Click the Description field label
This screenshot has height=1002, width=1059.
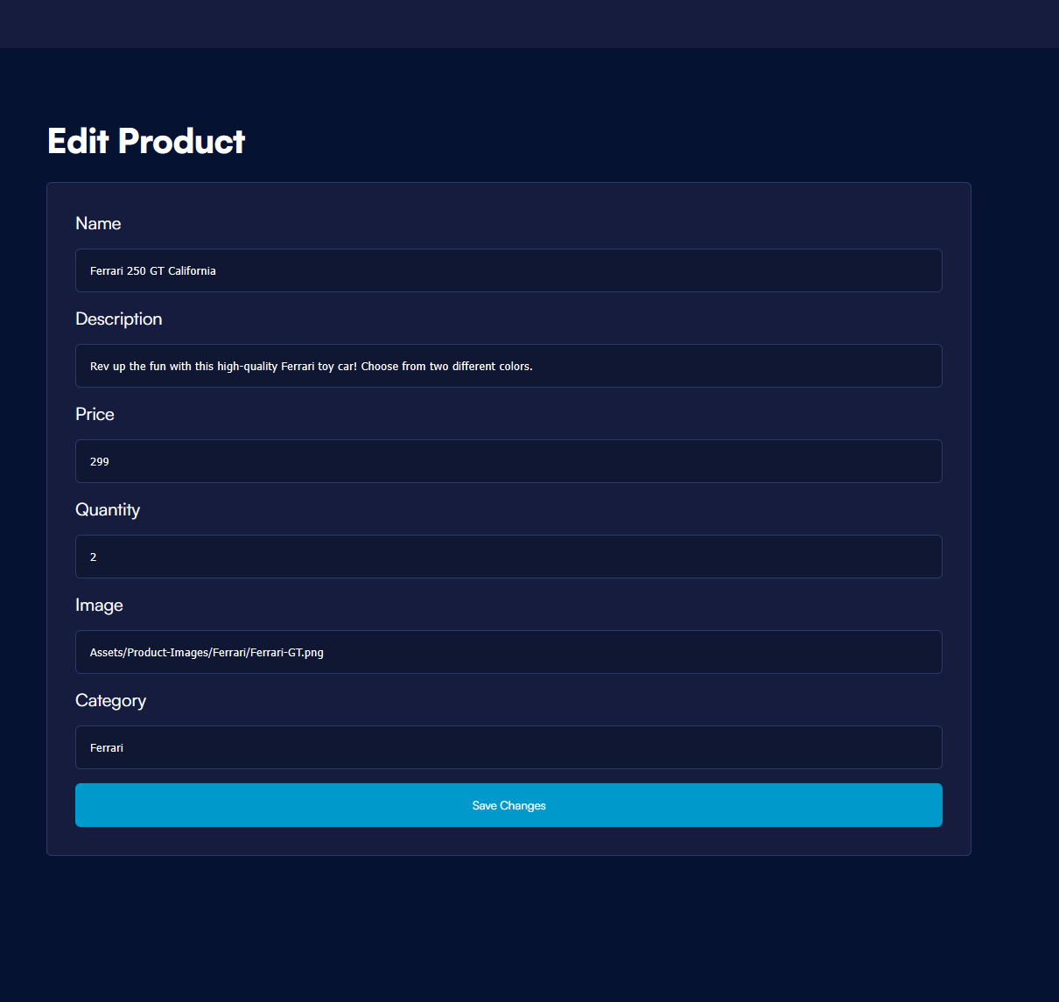(x=118, y=319)
